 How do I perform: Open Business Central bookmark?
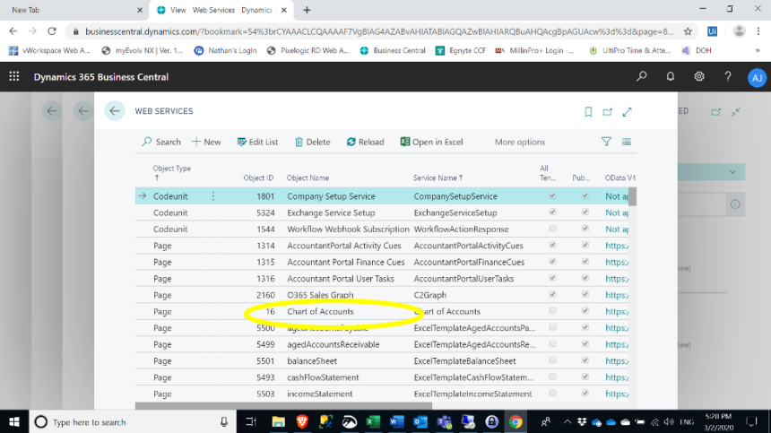(x=393, y=50)
